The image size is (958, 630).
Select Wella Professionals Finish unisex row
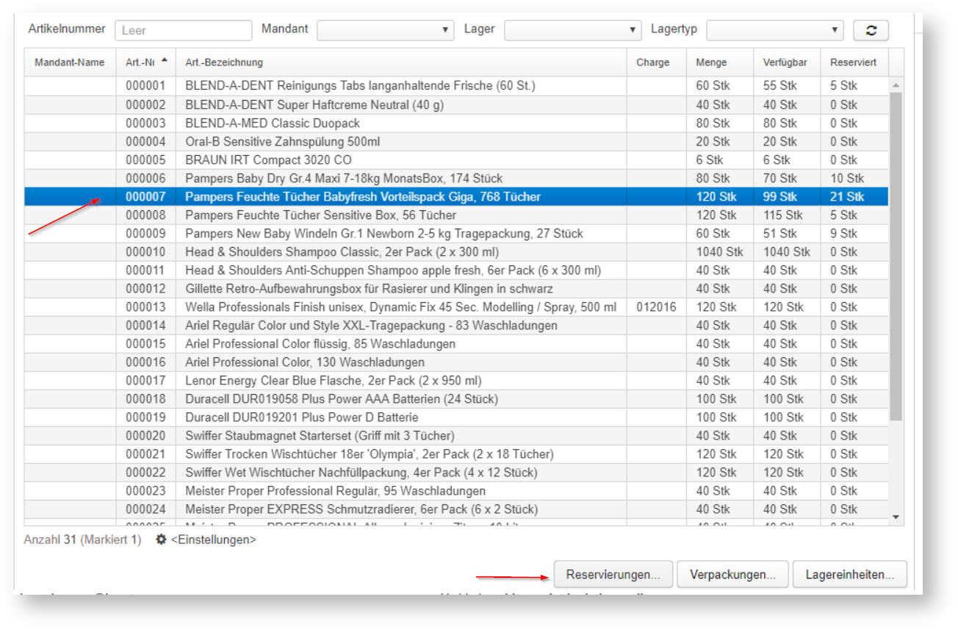pos(456,307)
